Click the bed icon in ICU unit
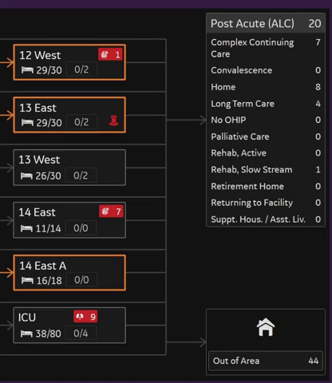Image resolution: width=332 pixels, height=383 pixels. (x=26, y=334)
